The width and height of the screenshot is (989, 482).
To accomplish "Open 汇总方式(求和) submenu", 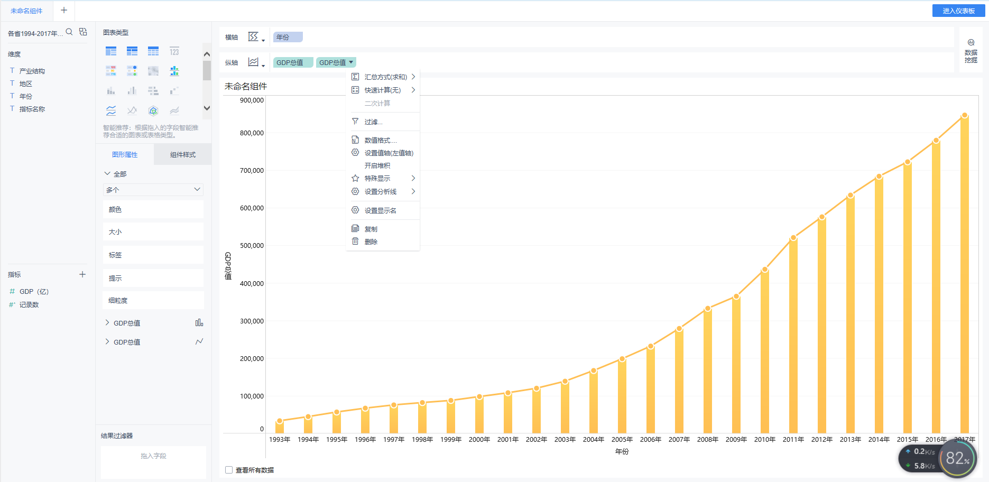I will [x=385, y=77].
